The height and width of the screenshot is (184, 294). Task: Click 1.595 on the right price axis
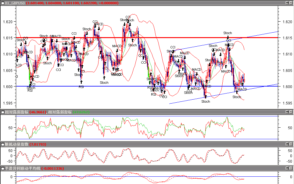[x=287, y=103]
